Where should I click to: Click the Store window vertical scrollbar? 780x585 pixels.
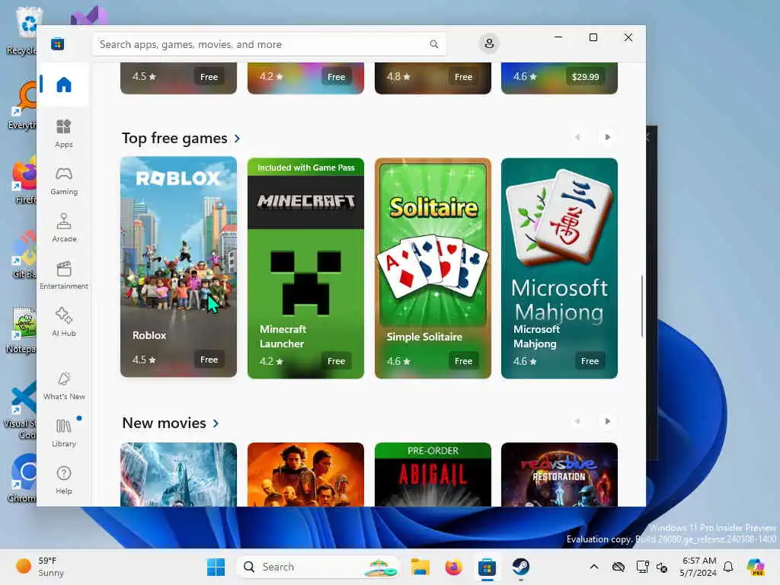641,306
